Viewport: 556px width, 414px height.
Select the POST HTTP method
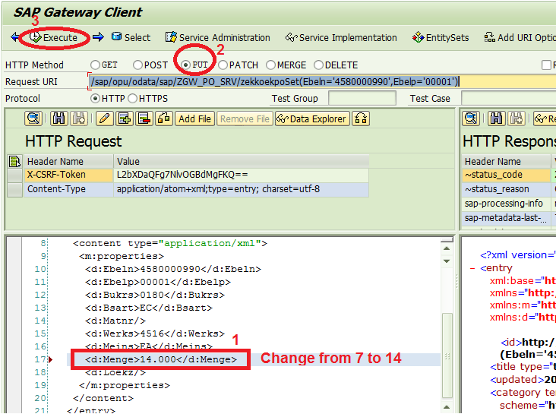(137, 65)
